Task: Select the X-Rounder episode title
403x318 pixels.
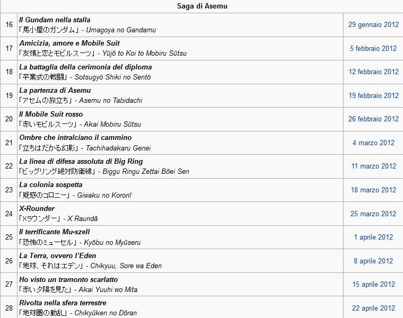Action: (37, 209)
